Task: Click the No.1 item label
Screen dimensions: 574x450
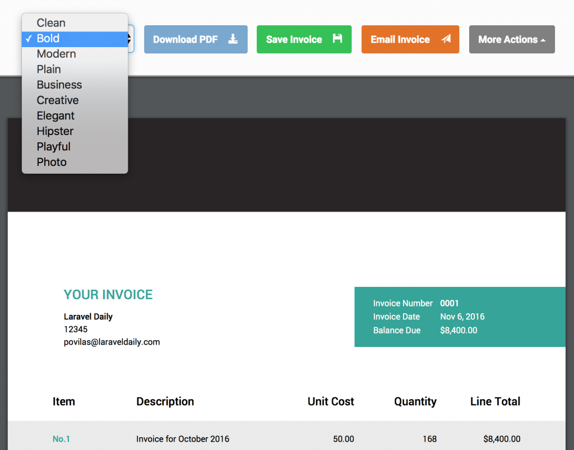Action: [x=61, y=439]
